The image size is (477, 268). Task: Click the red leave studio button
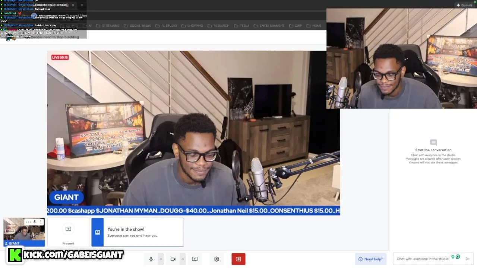tap(238, 259)
